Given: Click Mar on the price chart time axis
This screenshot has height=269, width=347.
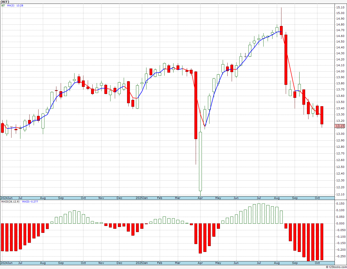Looking at the screenshot, I should (178, 198).
